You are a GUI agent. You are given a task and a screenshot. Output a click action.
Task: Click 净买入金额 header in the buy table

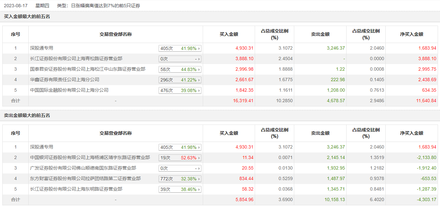(411, 34)
